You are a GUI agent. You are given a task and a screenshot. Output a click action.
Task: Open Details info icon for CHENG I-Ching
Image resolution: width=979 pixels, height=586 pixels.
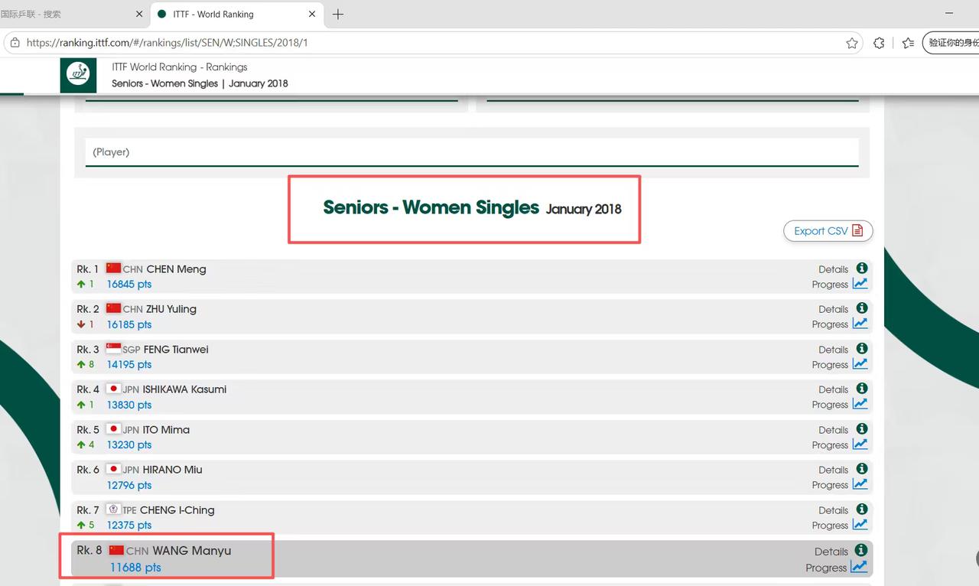point(862,509)
